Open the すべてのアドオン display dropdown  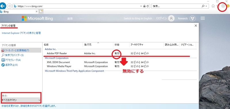coord(21,100)
